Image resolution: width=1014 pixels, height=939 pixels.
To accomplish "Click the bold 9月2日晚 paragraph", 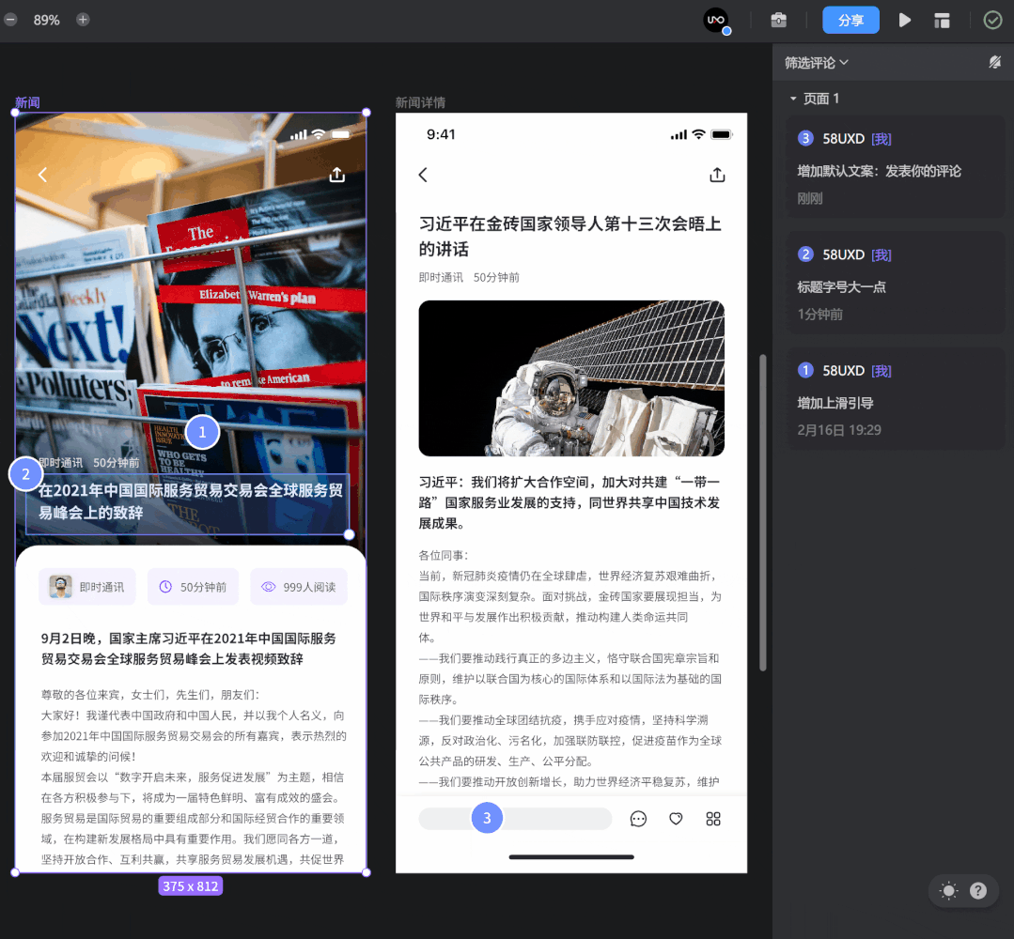I will point(189,648).
